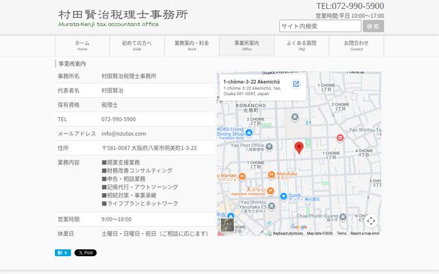This screenshot has height=274, width=439.
Task: Click the Manger restaurant marker
Action: [x=242, y=177]
